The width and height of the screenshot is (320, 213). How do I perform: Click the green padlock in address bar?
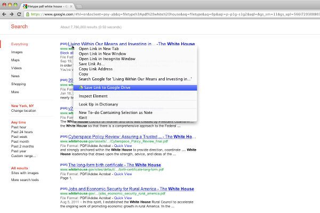coord(28,14)
